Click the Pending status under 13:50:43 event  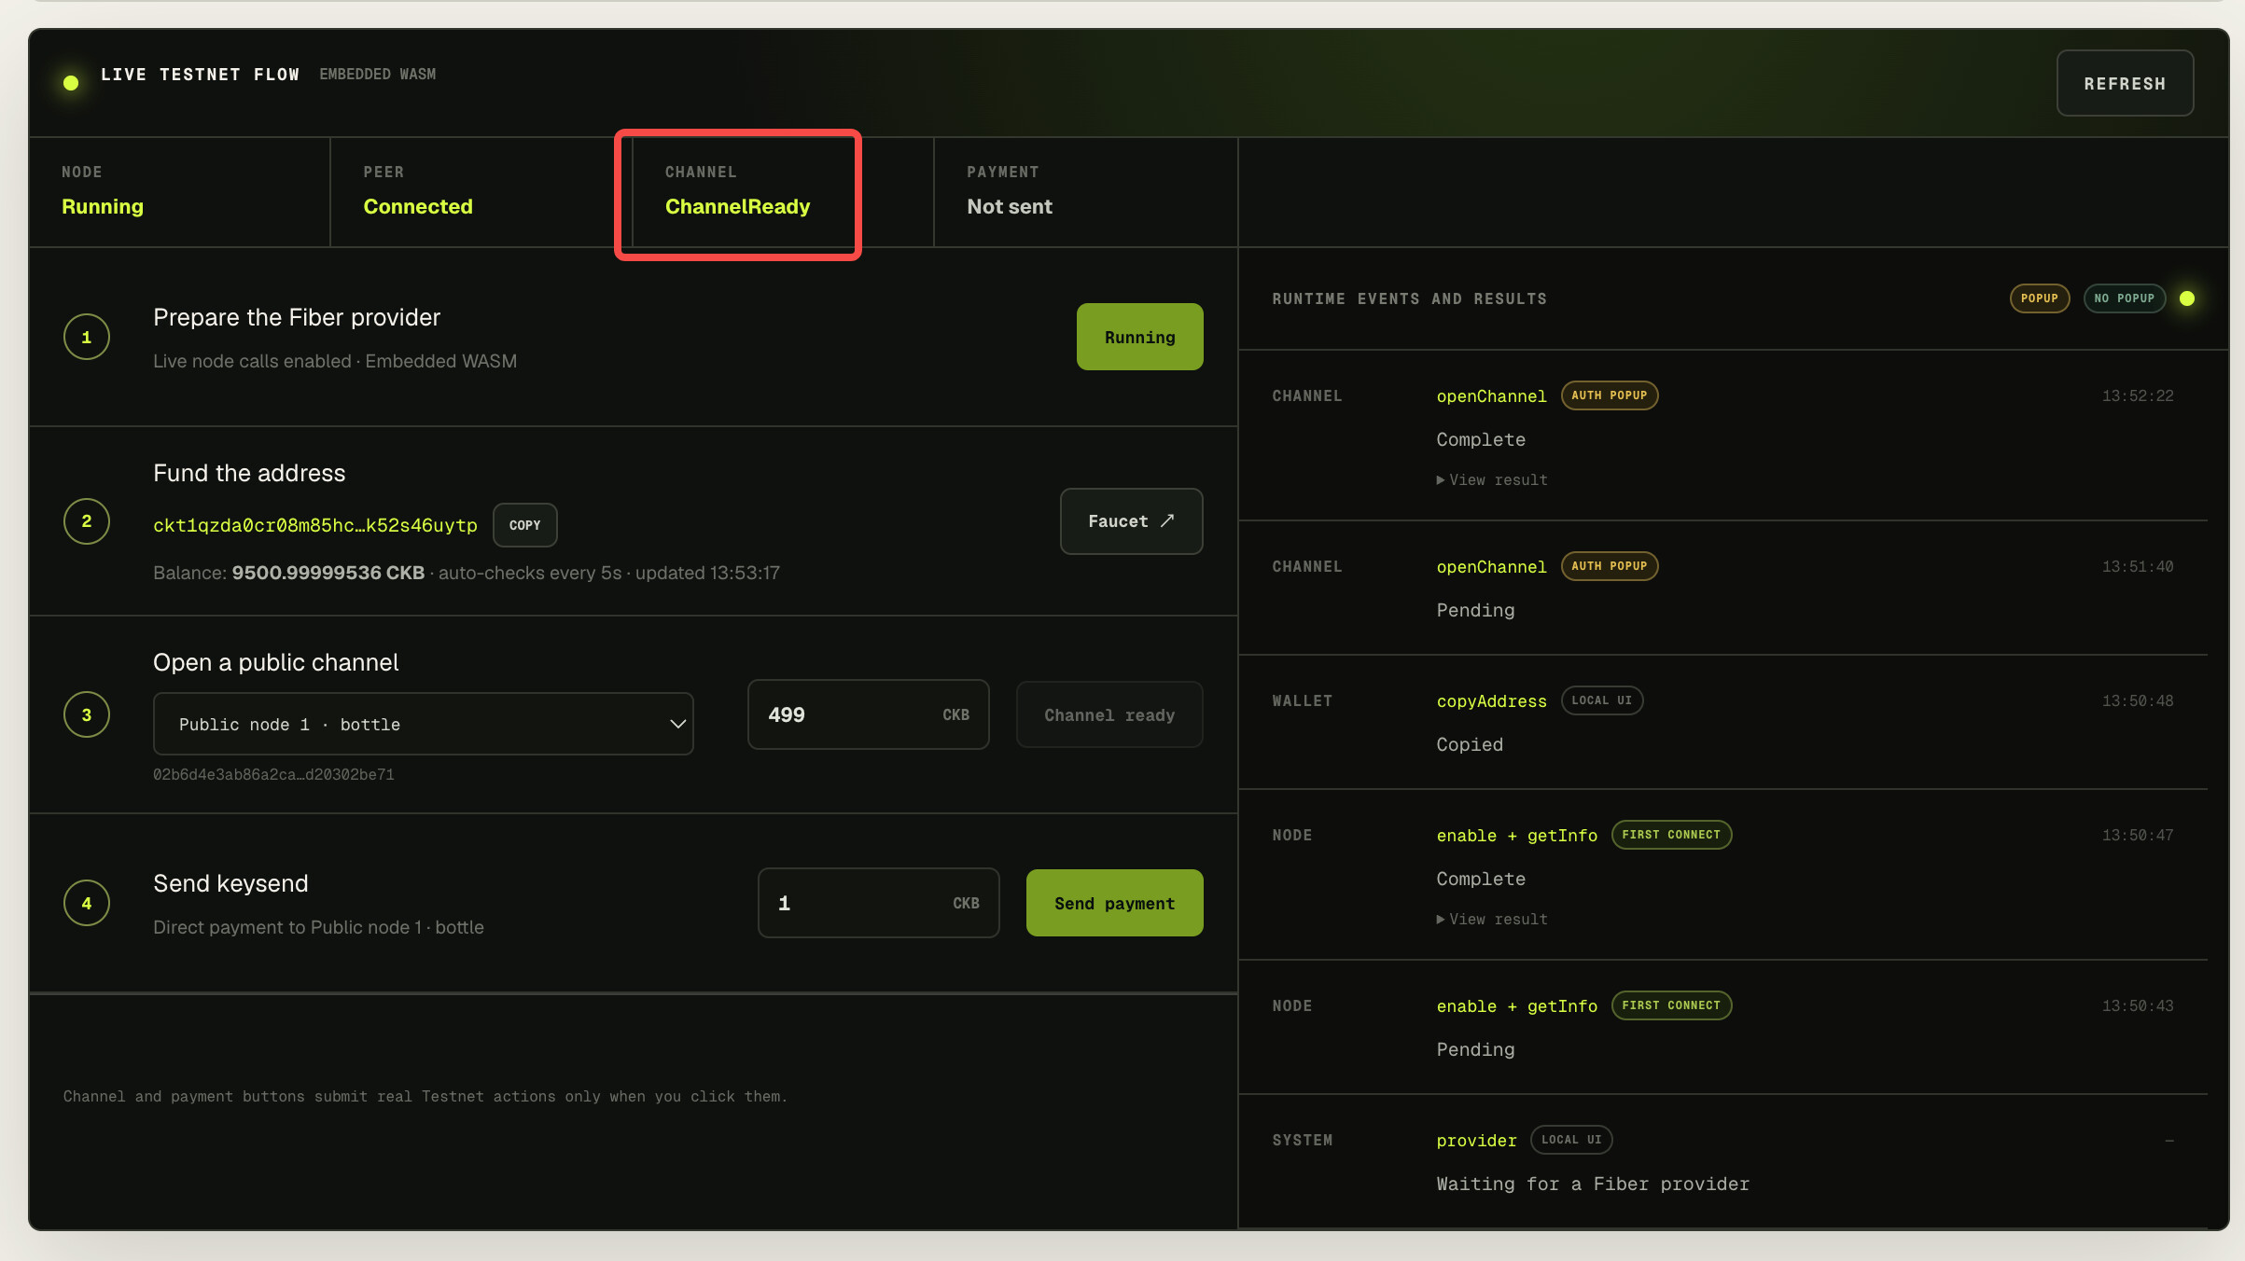pos(1475,1049)
